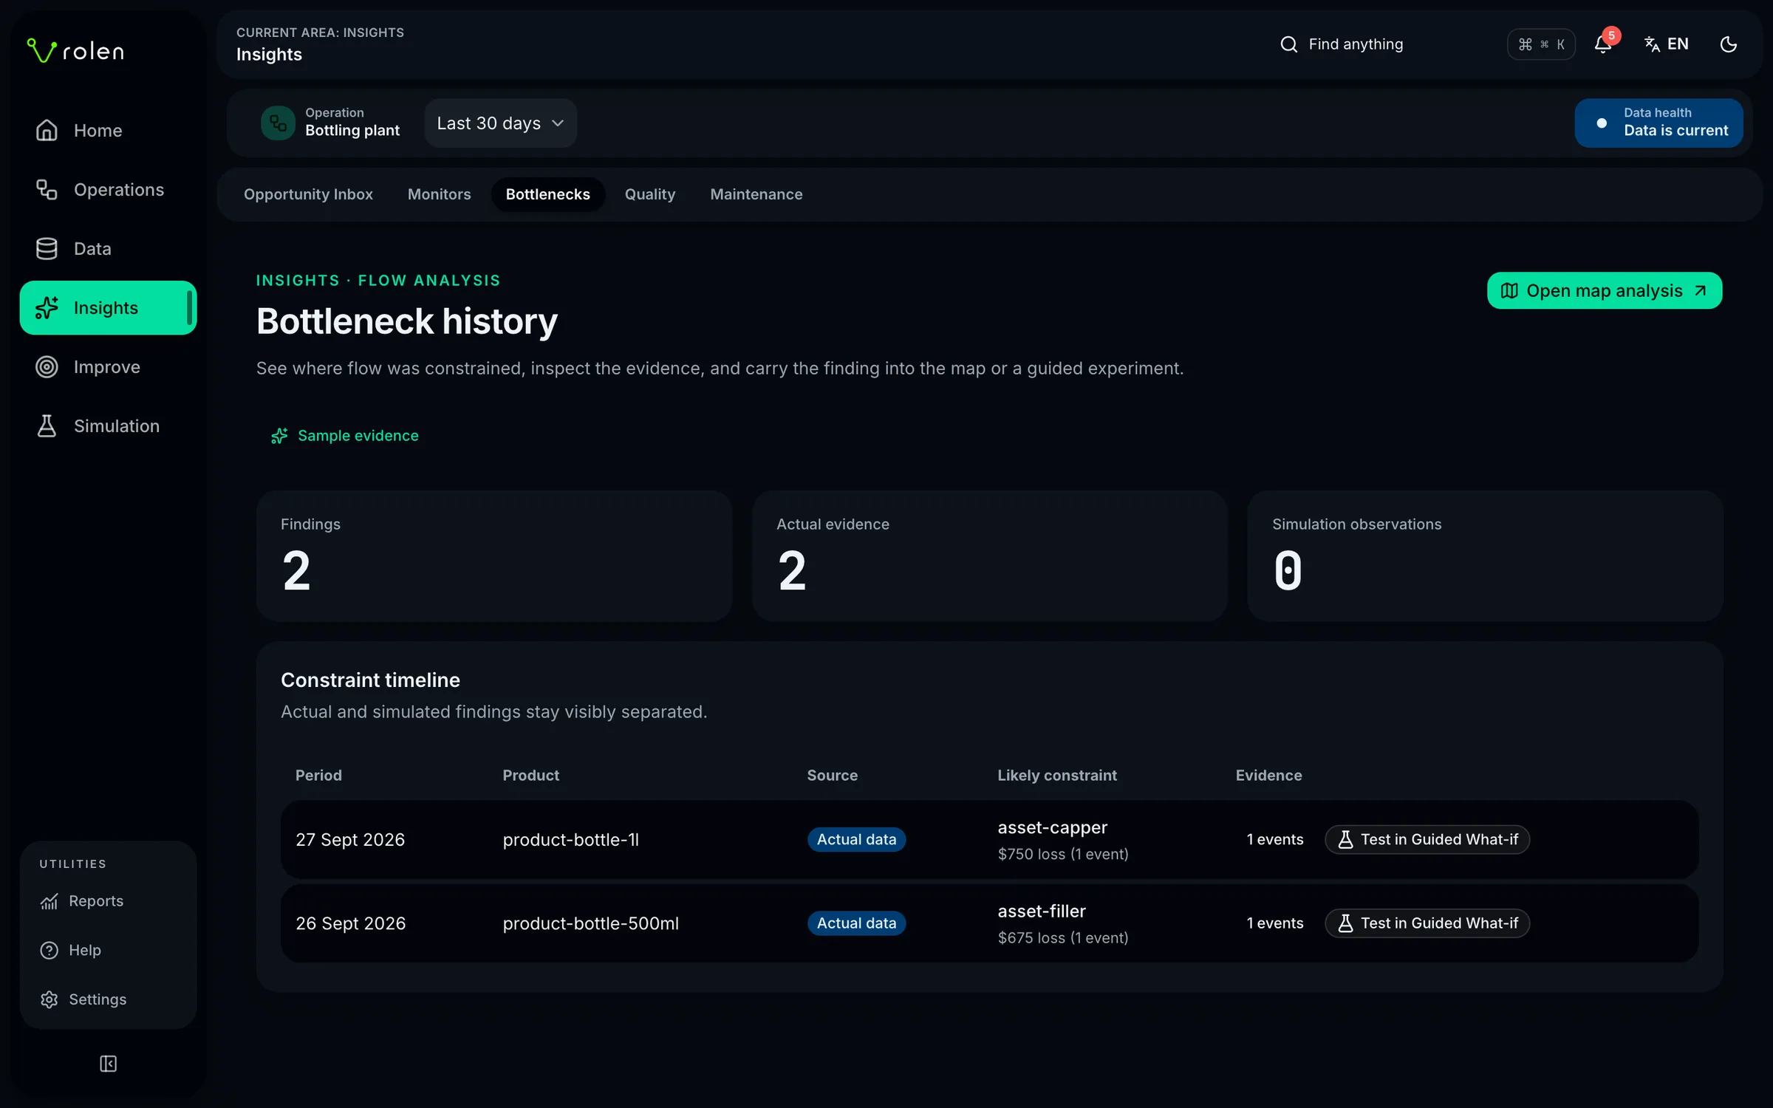Click the 27 Sept 2026 period
The height and width of the screenshot is (1108, 1773).
350,840
